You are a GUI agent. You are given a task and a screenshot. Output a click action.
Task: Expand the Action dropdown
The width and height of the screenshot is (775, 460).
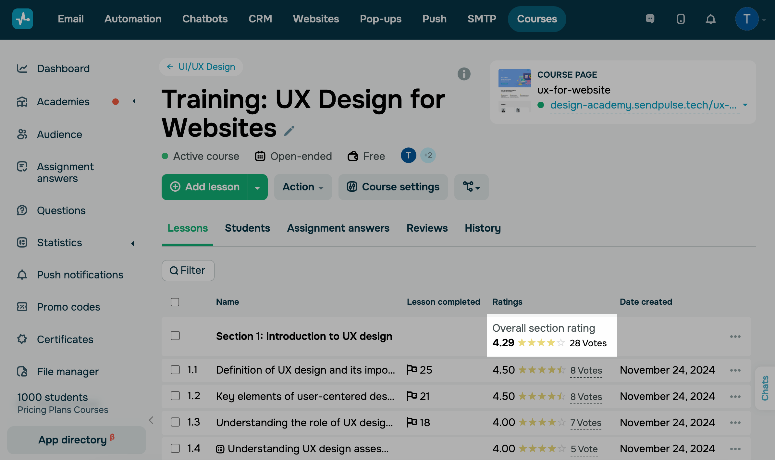[302, 187]
